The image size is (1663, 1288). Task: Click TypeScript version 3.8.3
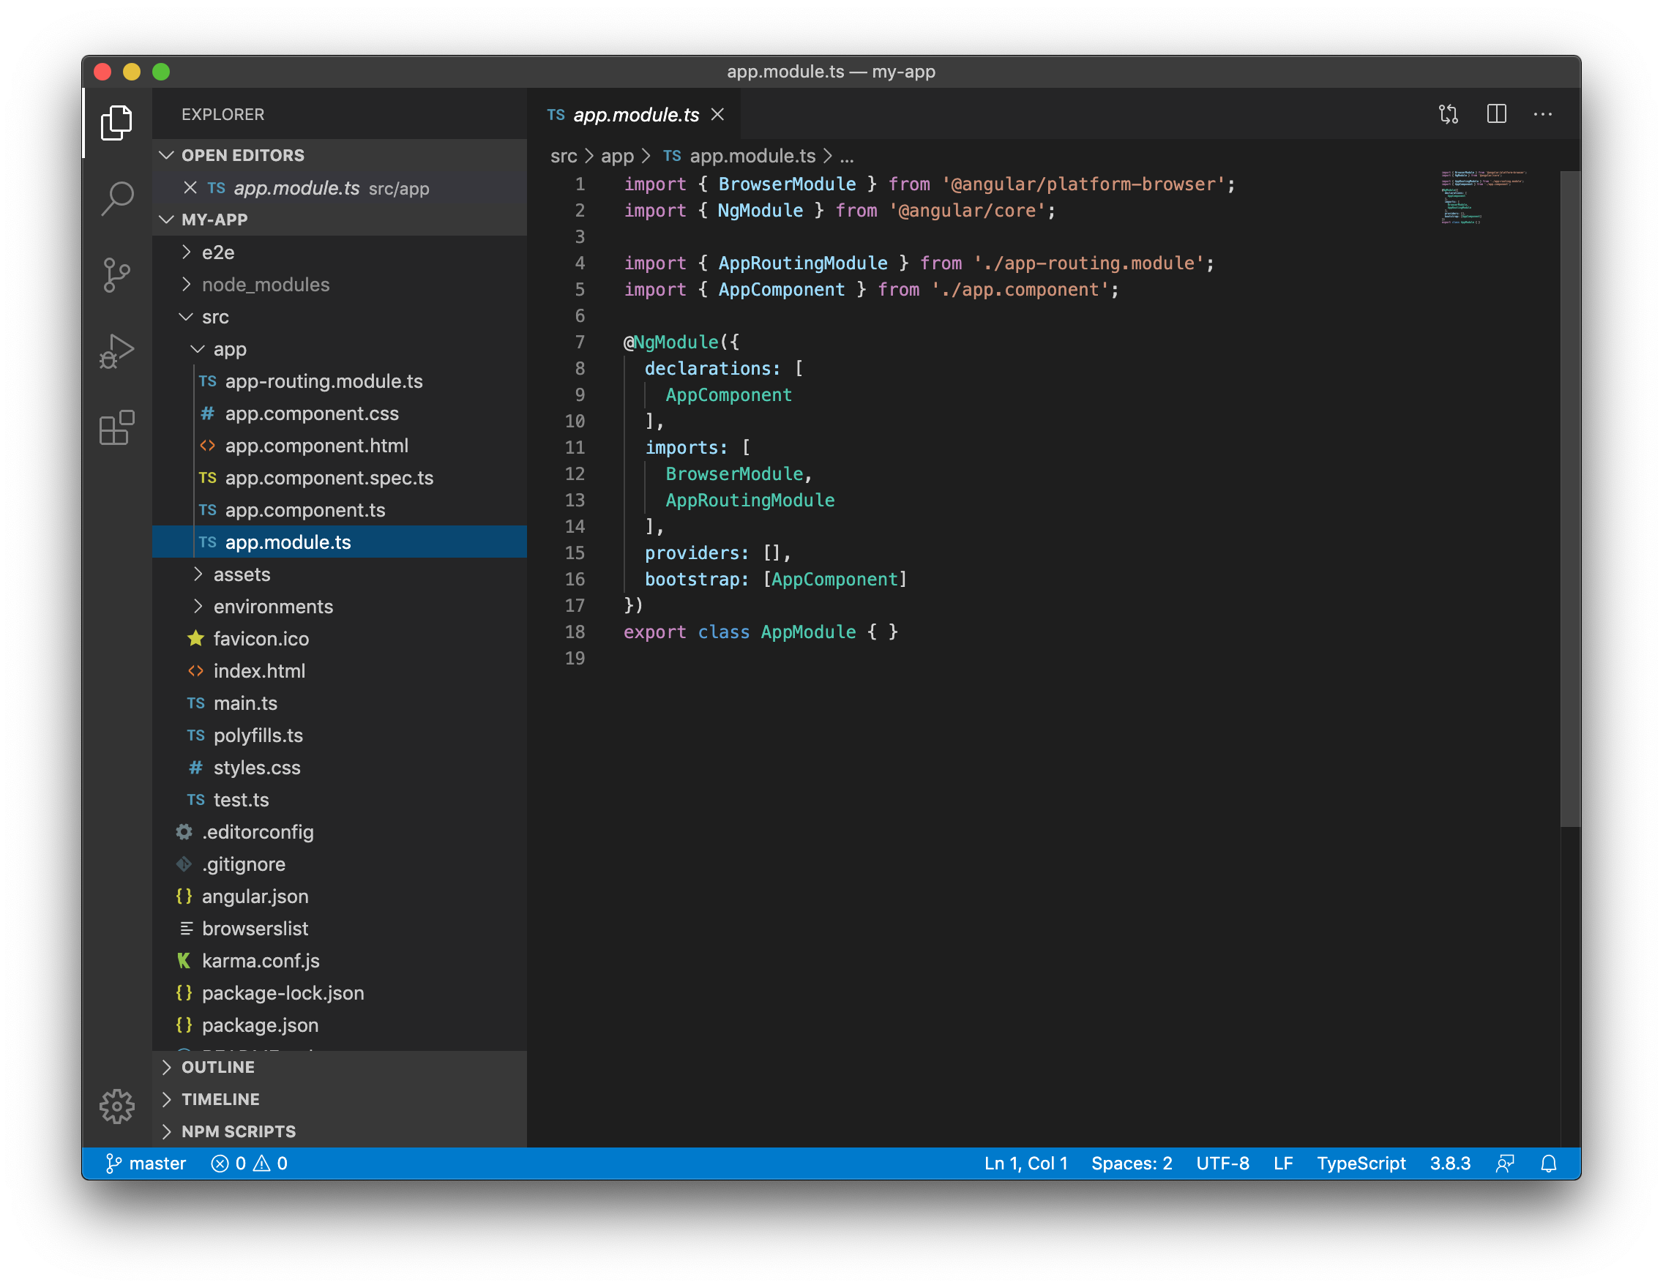pyautogui.click(x=1450, y=1163)
